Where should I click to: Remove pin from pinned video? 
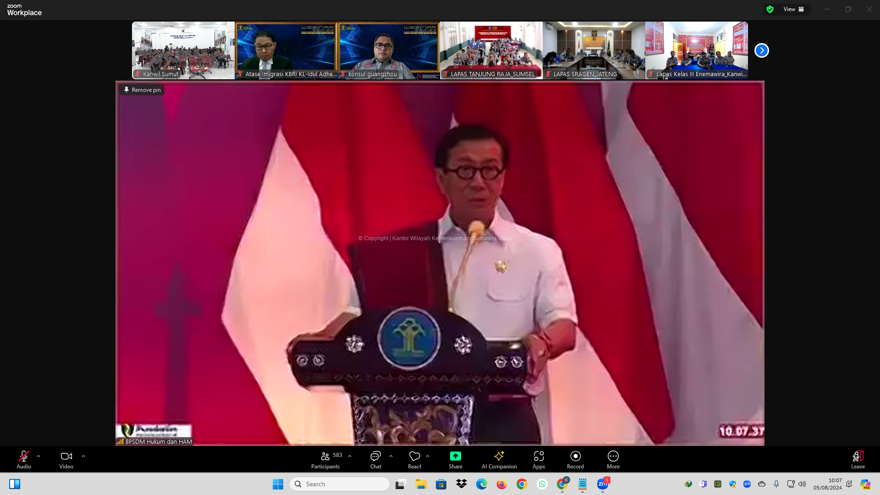[142, 90]
